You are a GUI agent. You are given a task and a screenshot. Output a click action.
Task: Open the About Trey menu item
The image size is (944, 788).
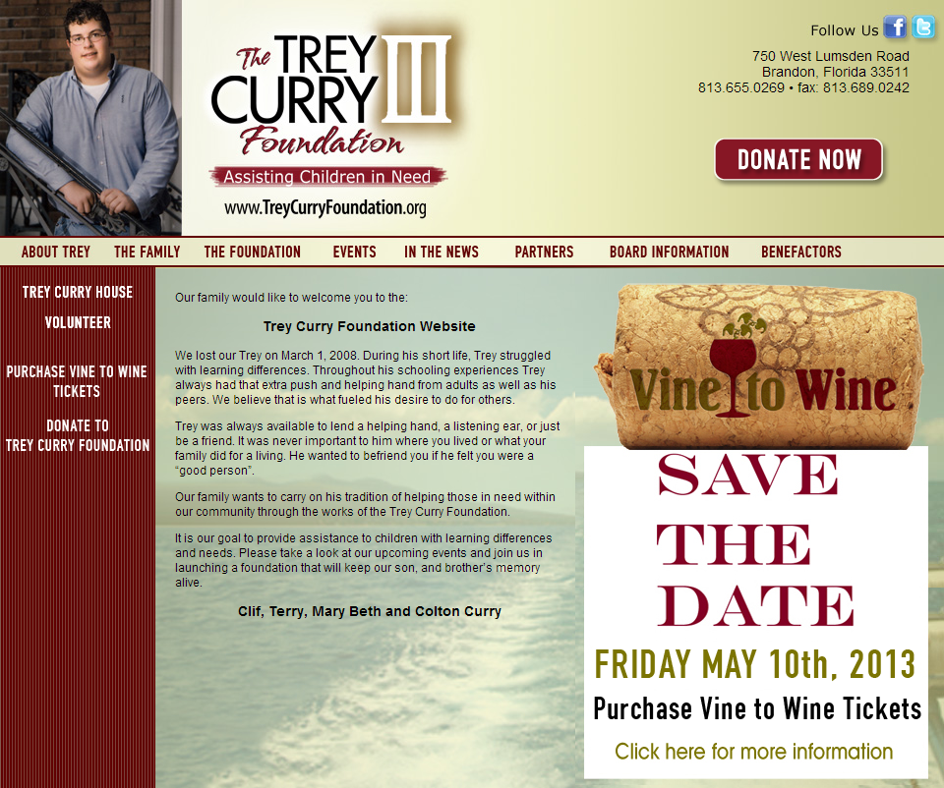tap(55, 253)
